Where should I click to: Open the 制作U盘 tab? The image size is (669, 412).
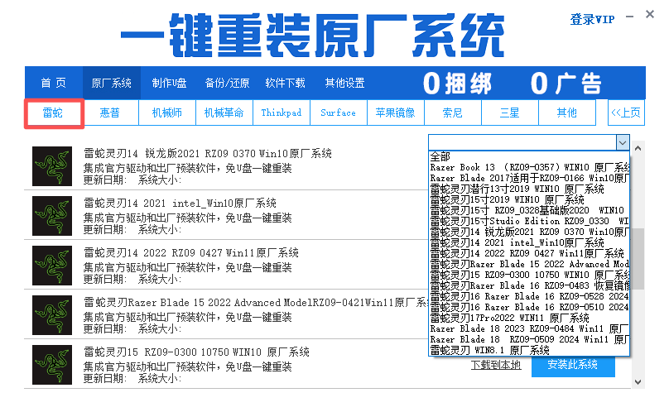click(169, 83)
